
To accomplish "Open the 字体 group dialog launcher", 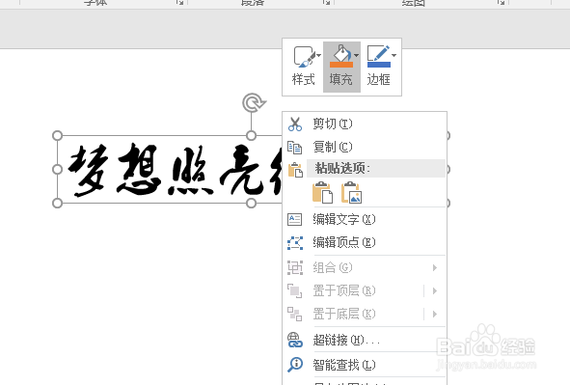I will coord(180,2).
